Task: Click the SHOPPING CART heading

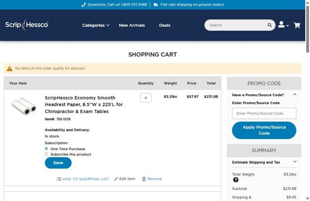Action: (153, 55)
